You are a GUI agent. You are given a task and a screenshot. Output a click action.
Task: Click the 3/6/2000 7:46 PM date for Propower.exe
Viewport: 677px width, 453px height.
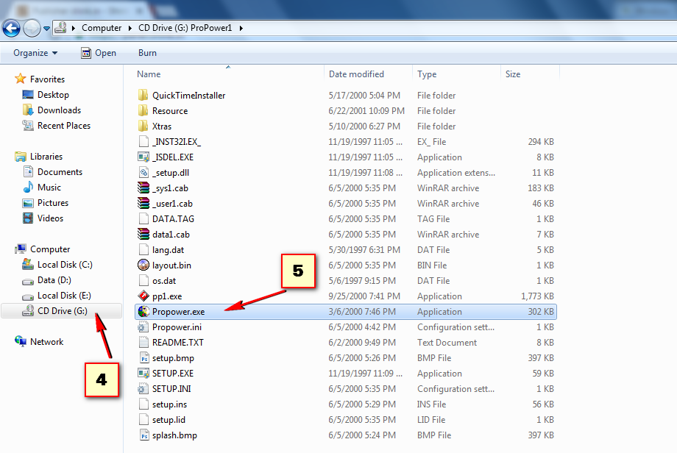tap(362, 312)
